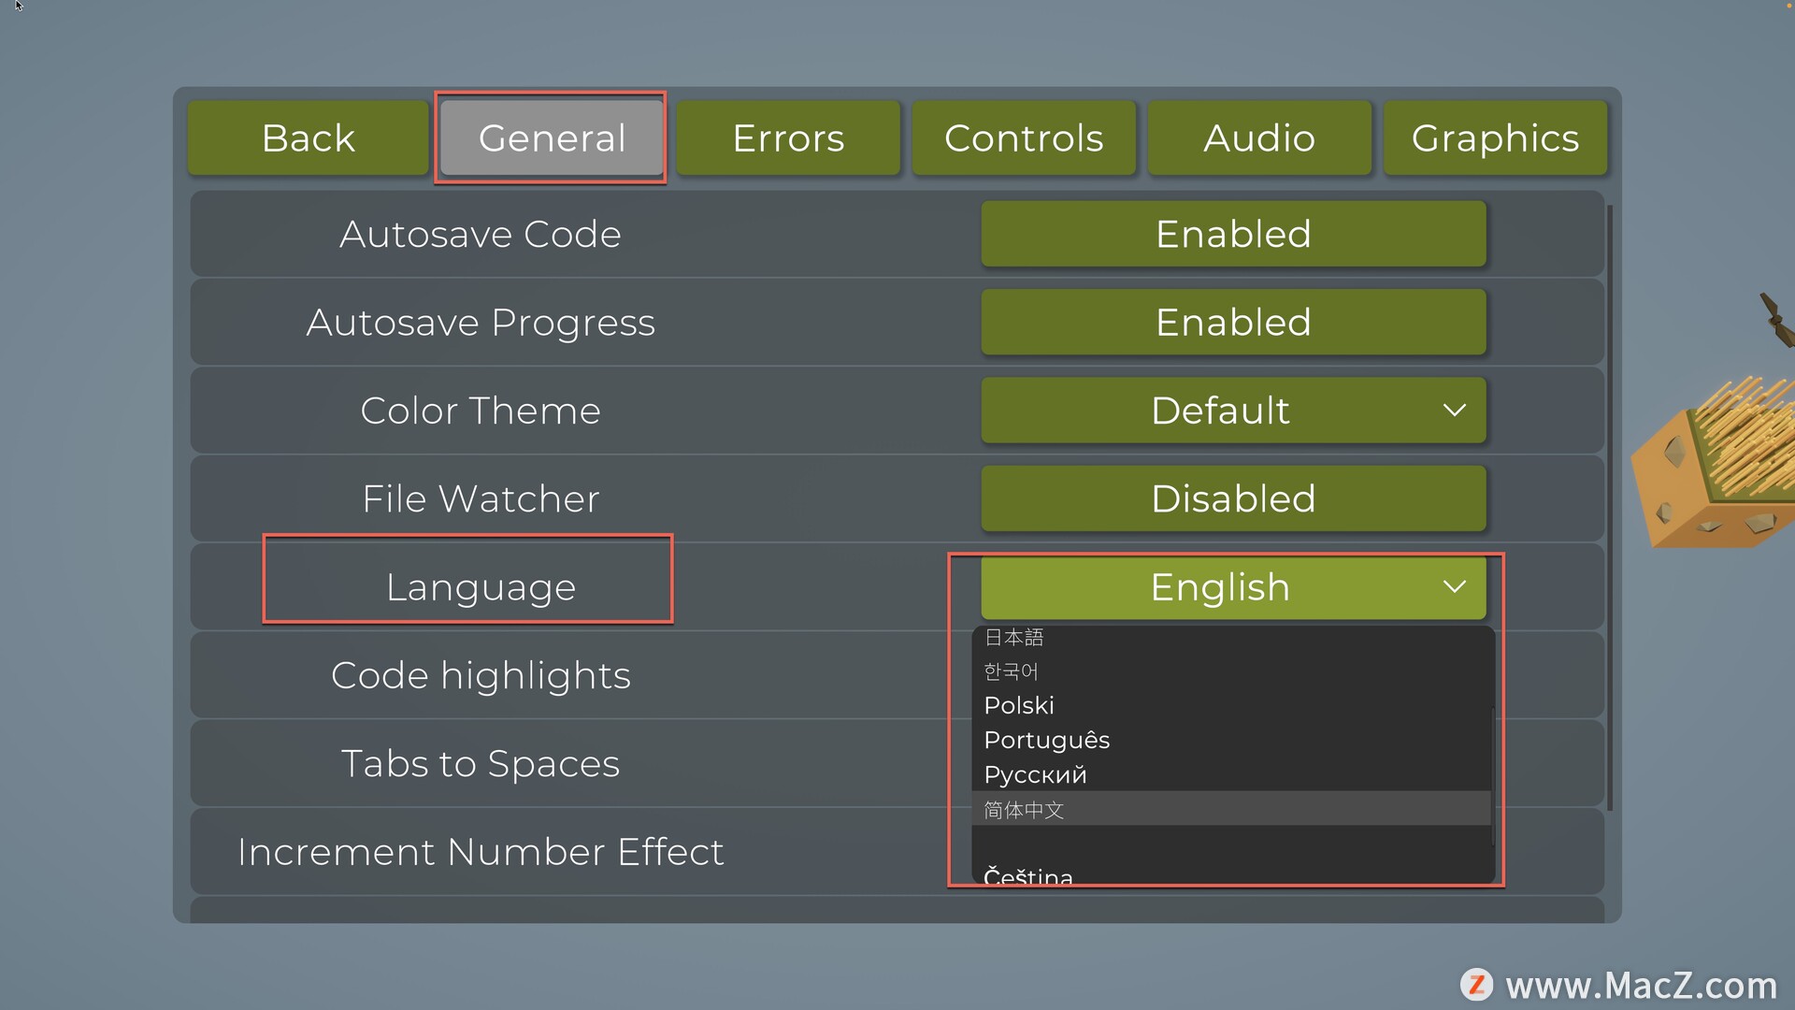1795x1010 pixels.
Task: Disable Autosave Progress
Action: (1233, 323)
